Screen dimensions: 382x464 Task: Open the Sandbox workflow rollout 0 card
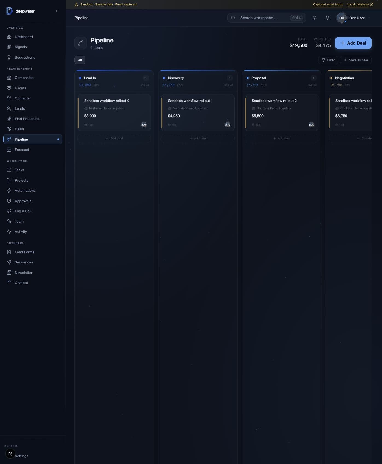[114, 113]
